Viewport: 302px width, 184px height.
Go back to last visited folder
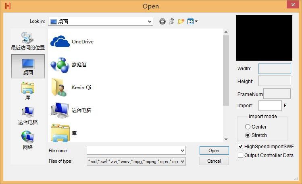[162, 21]
